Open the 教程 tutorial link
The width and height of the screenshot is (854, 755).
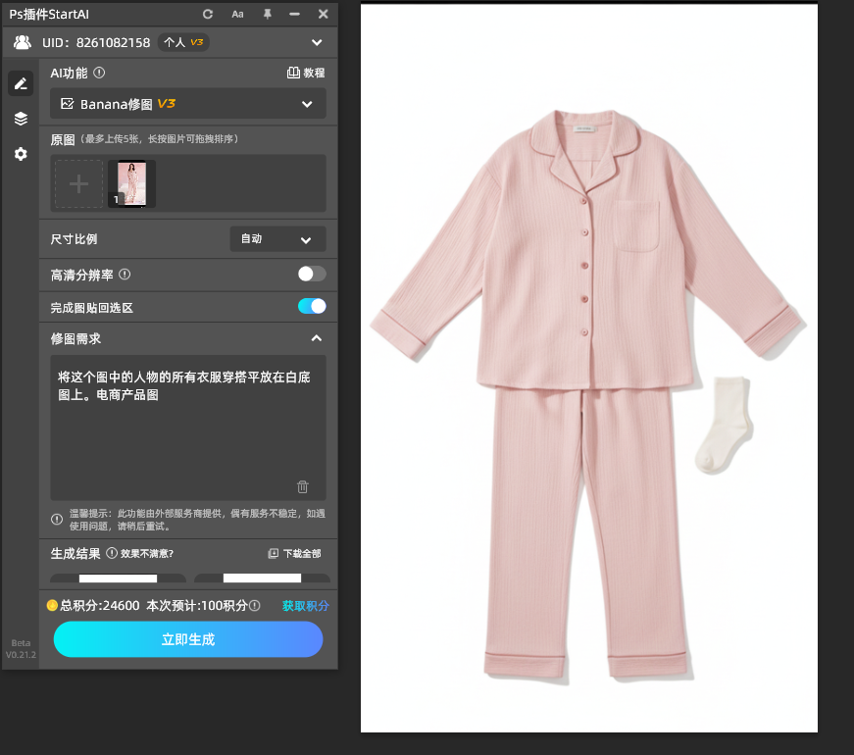tap(306, 73)
